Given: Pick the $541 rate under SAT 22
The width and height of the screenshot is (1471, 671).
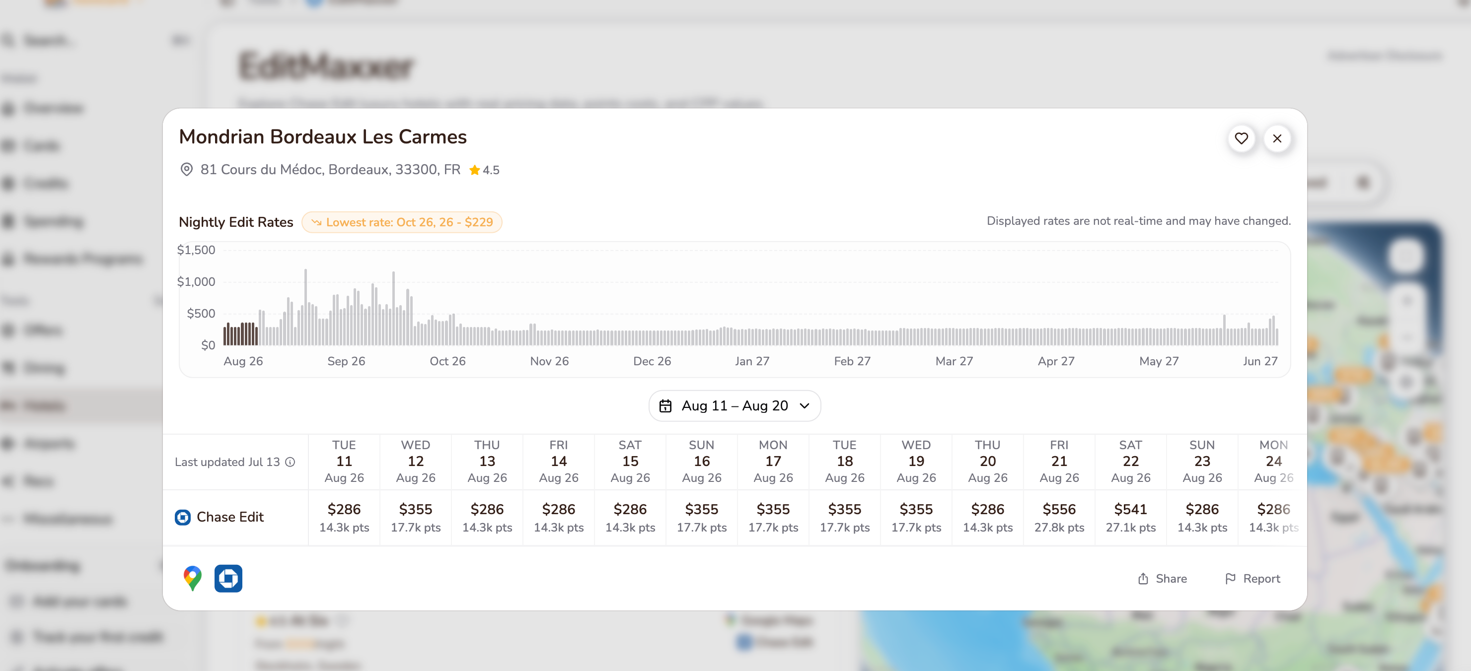Looking at the screenshot, I should coord(1131,517).
